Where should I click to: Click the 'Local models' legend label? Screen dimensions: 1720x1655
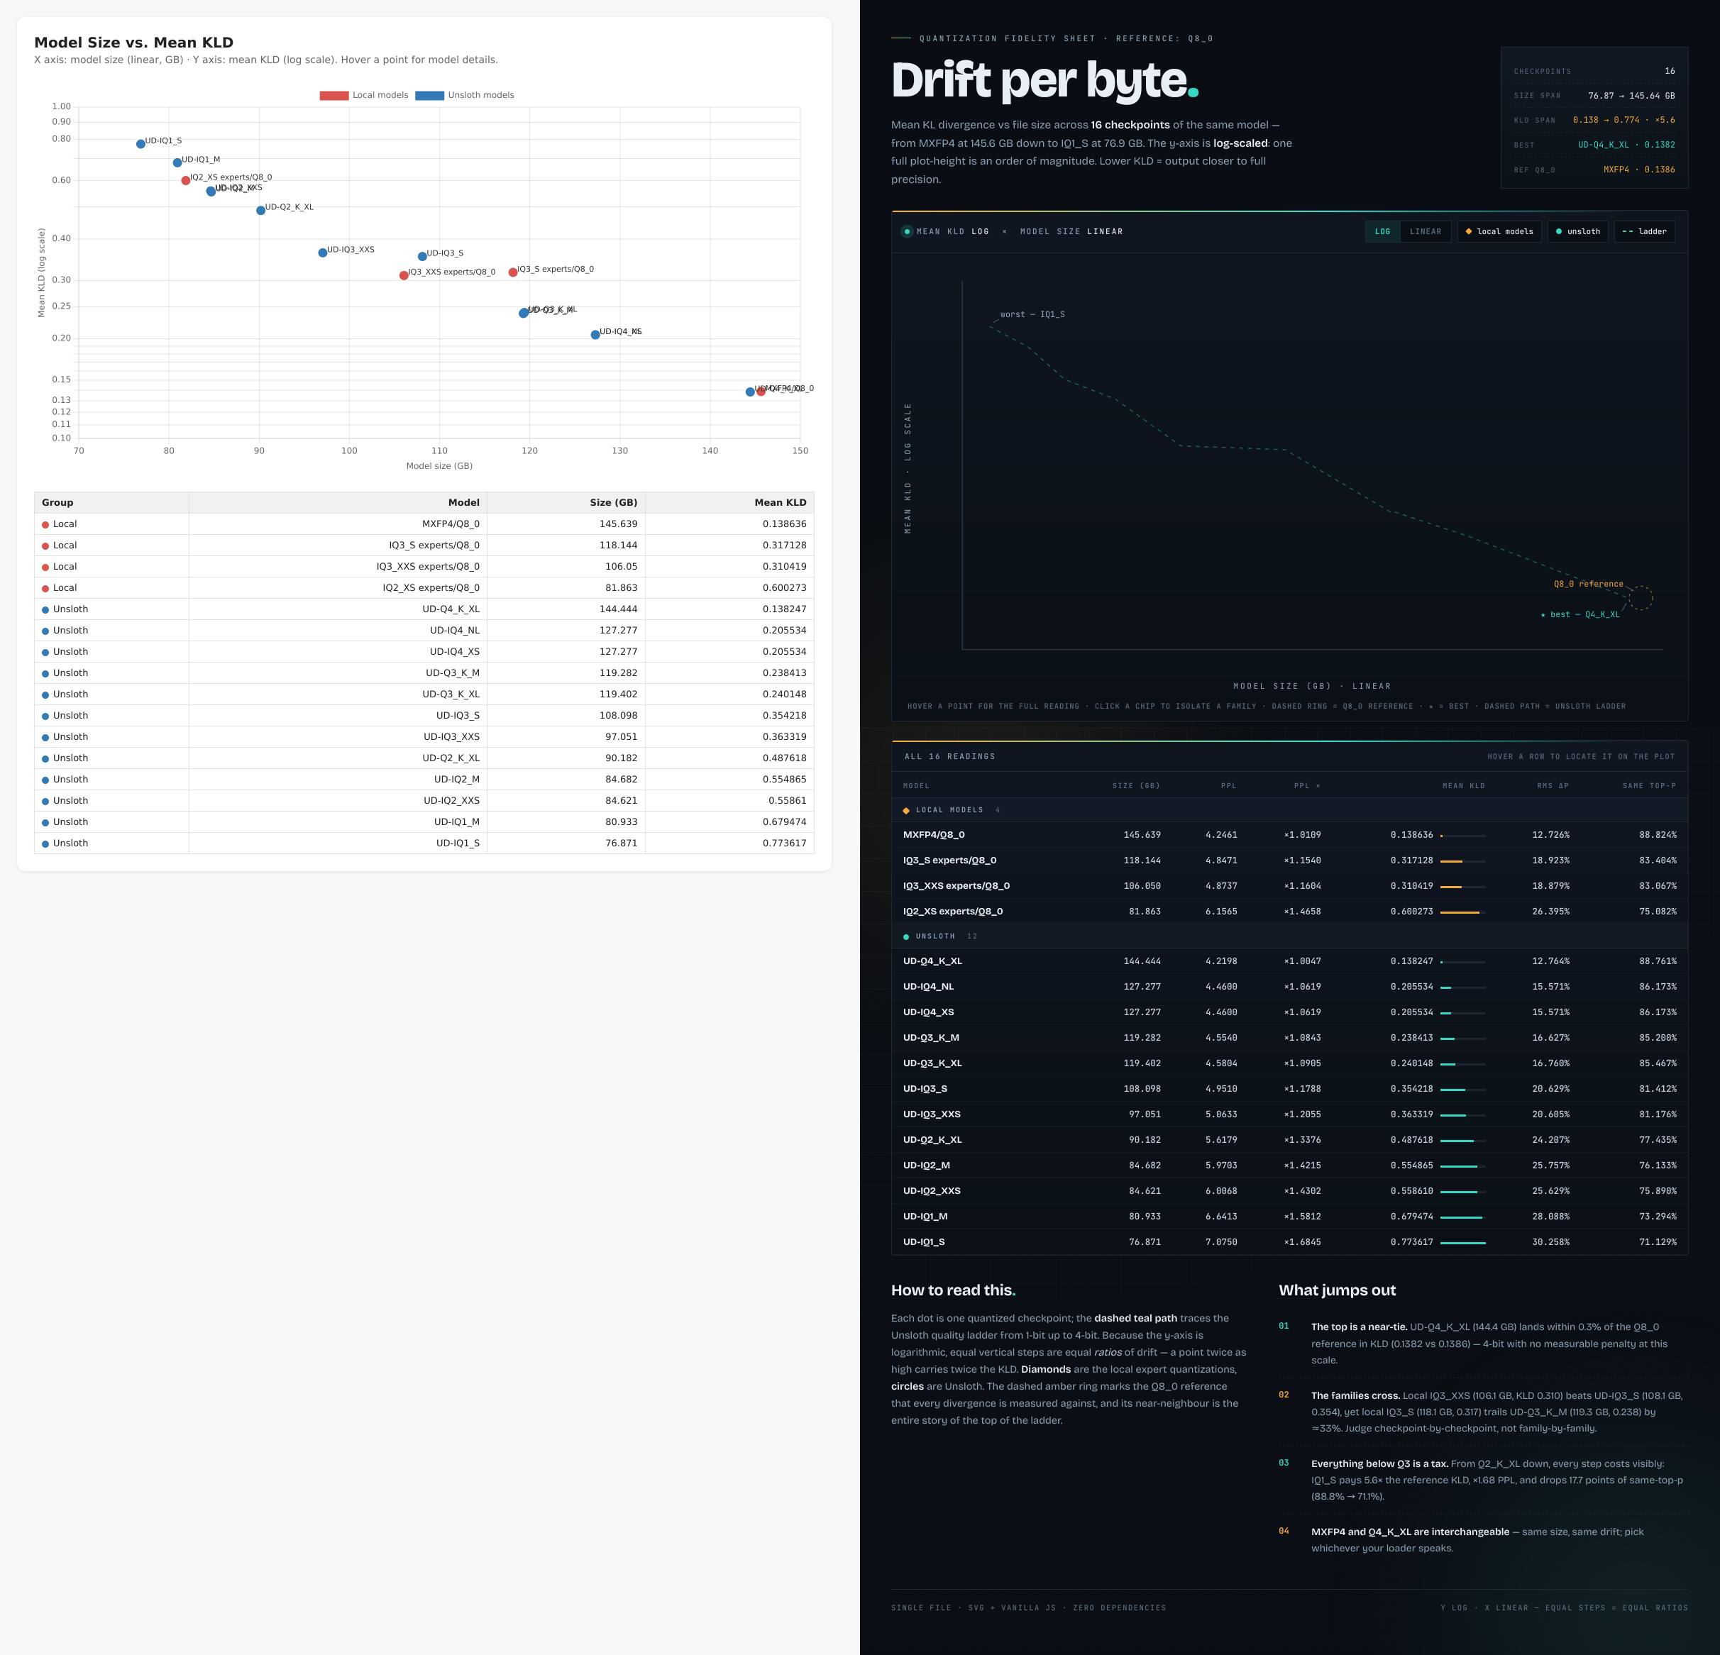(x=380, y=95)
